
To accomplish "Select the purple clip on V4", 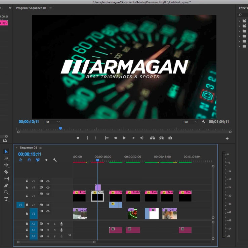I will tap(98, 188).
